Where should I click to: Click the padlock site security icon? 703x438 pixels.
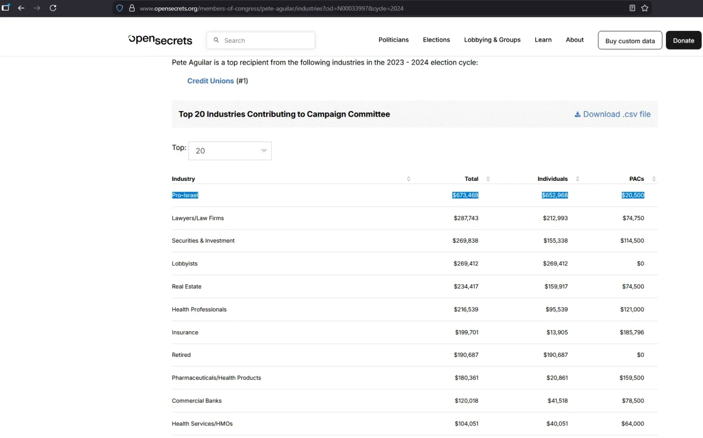(132, 8)
